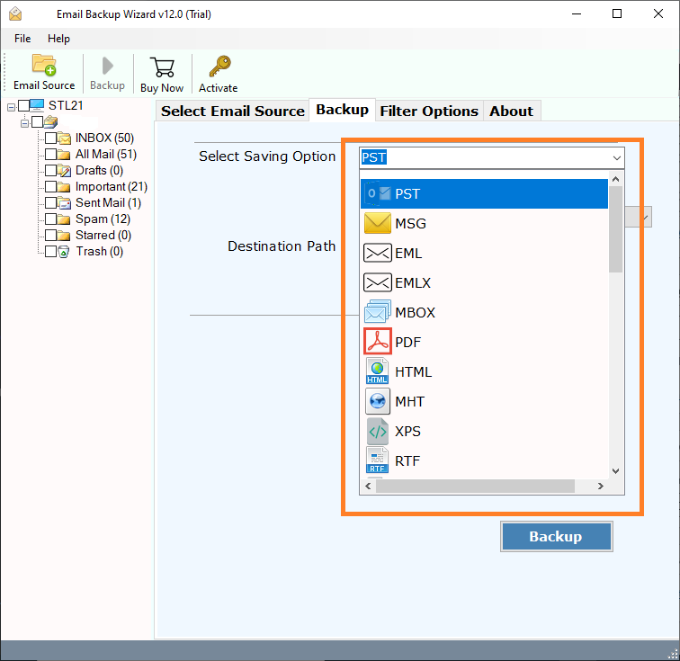Pick the HTML format icon

tap(378, 371)
